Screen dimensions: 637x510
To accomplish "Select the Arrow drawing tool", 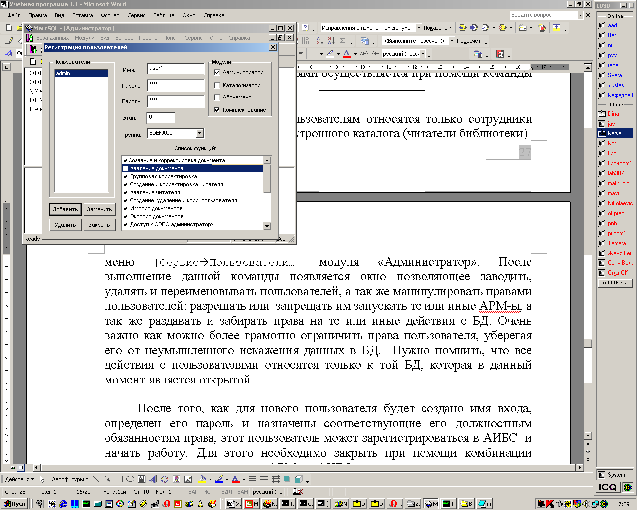I will [x=107, y=479].
